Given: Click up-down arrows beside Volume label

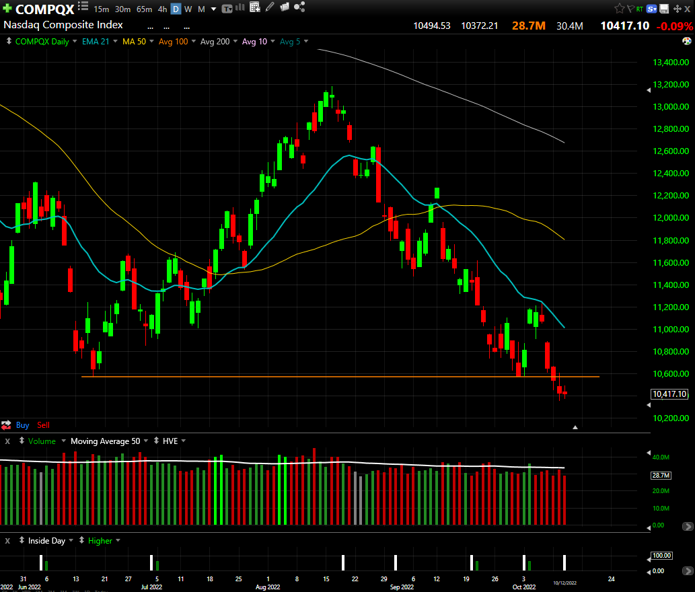Looking at the screenshot, I should pos(22,441).
